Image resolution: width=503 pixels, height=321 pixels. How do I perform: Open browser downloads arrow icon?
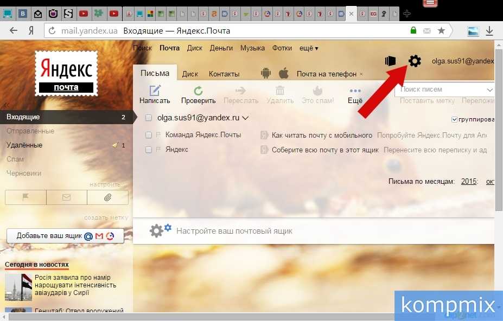coord(489,31)
